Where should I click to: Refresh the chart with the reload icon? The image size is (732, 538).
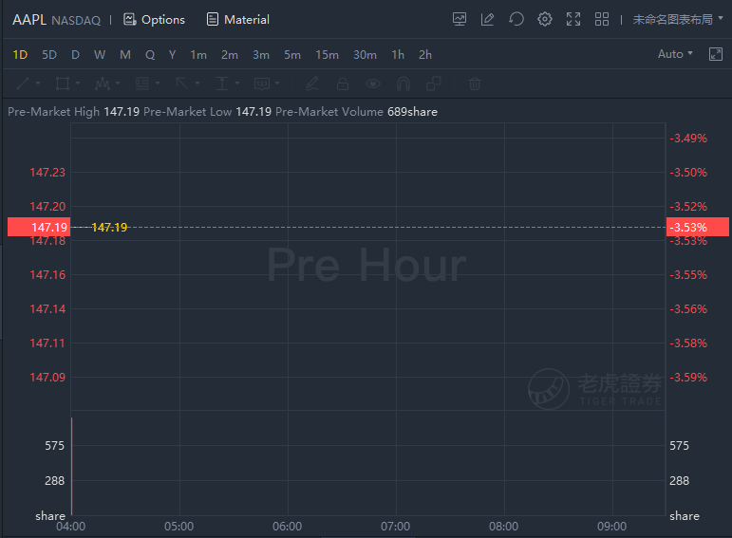(516, 19)
